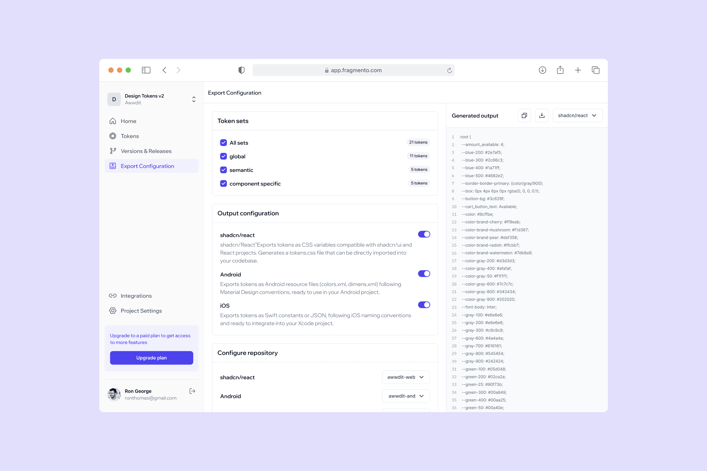Click the Upgrade plan button
The width and height of the screenshot is (707, 471).
(151, 358)
